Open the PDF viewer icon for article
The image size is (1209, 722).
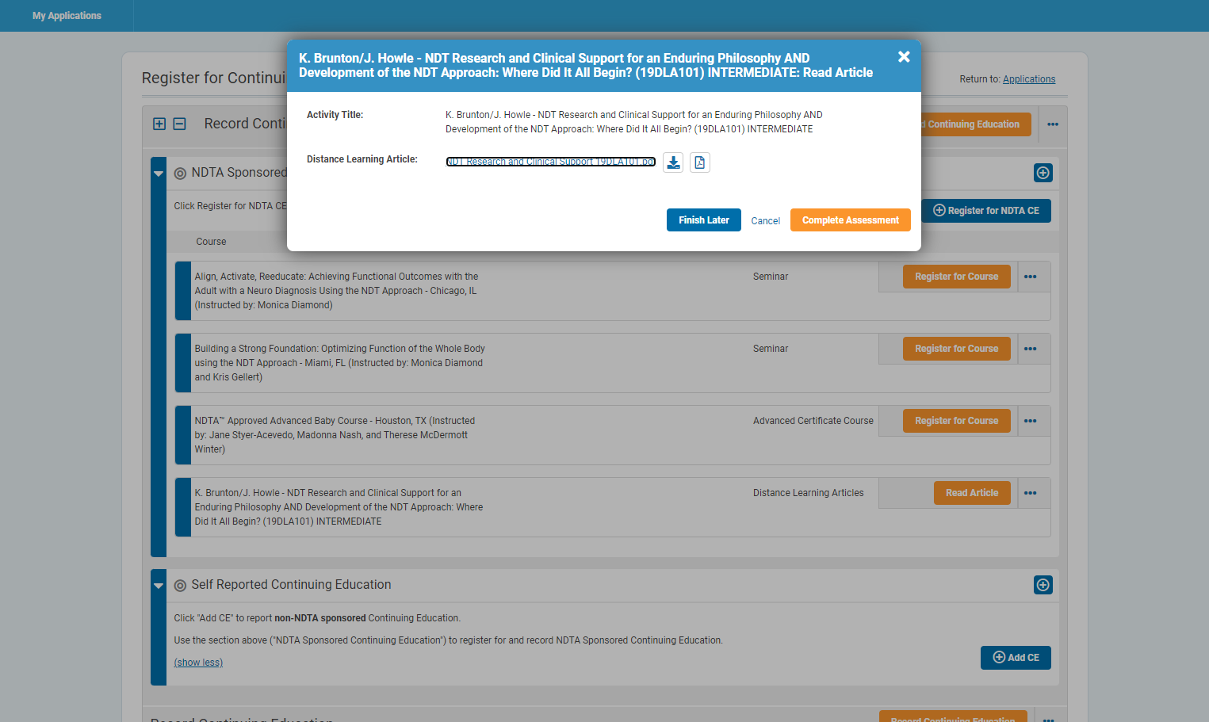699,162
